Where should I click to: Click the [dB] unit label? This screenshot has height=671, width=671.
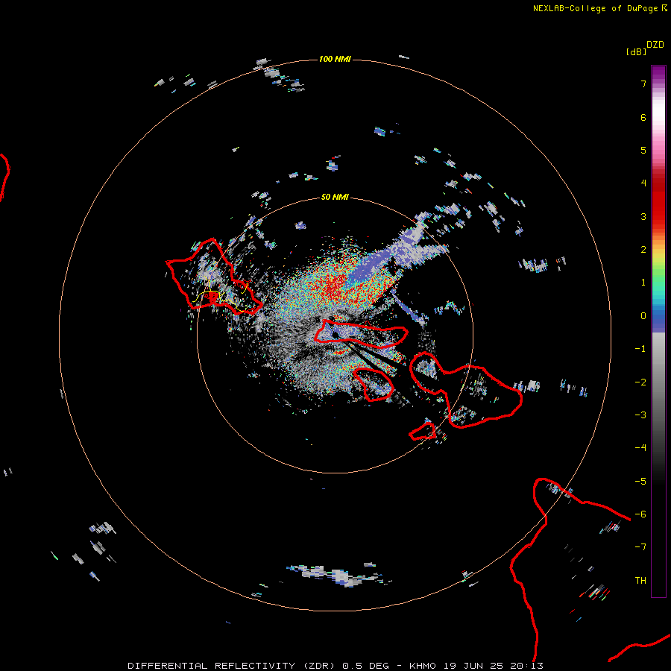pyautogui.click(x=636, y=51)
